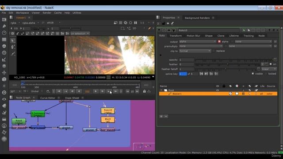Click the viewer pause updating icon
283x159 pixels.
(136, 23)
